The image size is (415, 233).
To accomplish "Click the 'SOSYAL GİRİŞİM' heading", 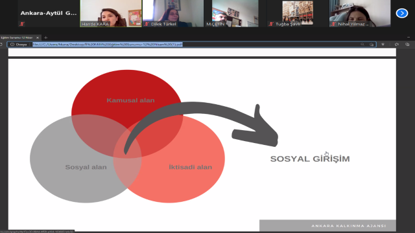I will pyautogui.click(x=310, y=159).
